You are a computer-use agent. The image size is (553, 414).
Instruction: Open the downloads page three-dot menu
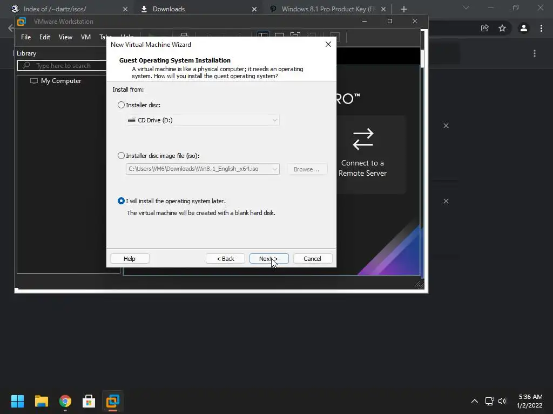click(535, 53)
